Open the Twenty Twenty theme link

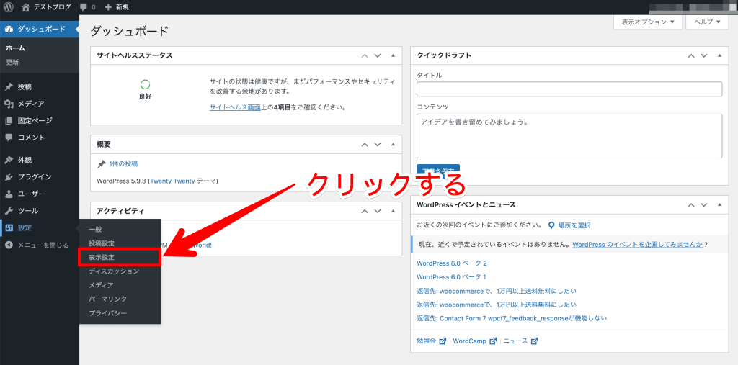coord(172,181)
